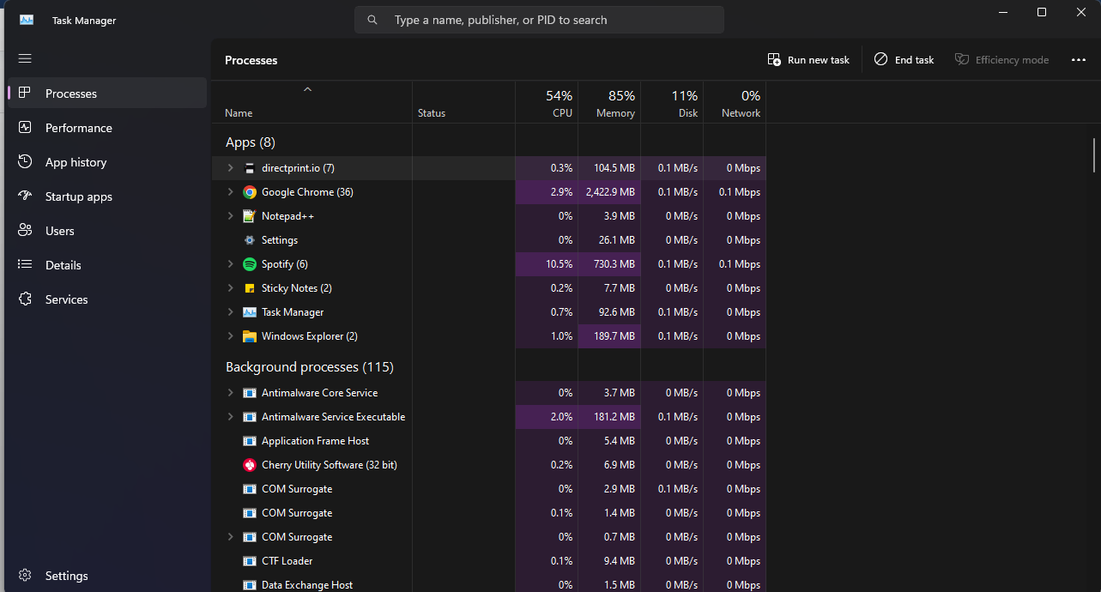Click the Background processes (115) group header
The width and height of the screenshot is (1101, 592).
(310, 367)
